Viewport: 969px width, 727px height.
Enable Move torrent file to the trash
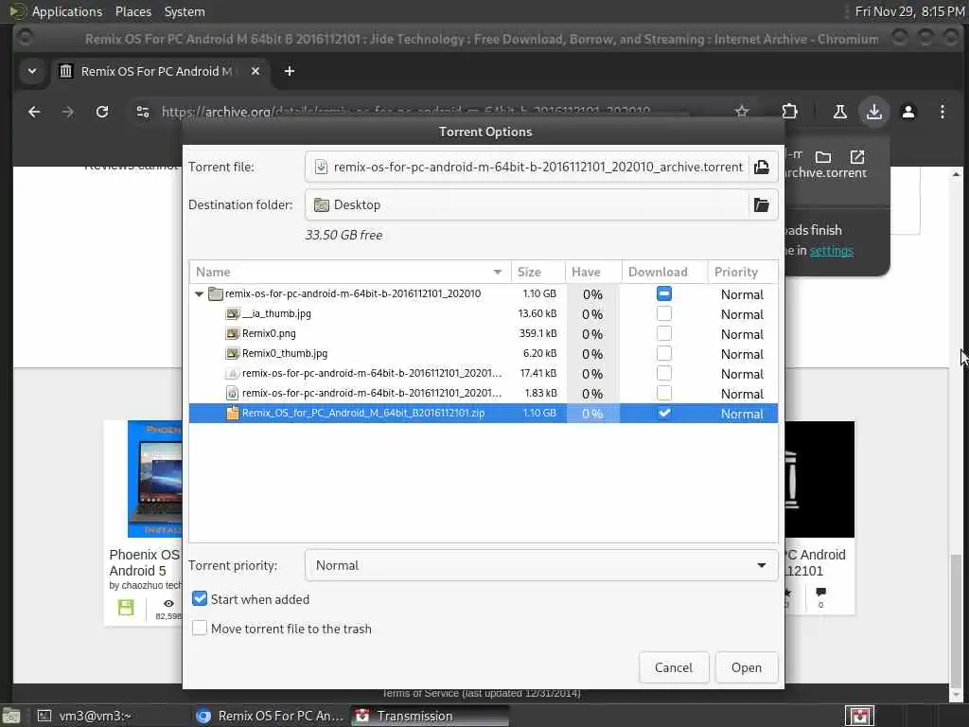[199, 629]
